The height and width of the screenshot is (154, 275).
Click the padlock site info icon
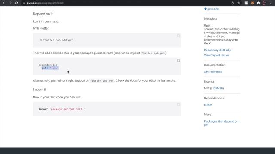24,3
